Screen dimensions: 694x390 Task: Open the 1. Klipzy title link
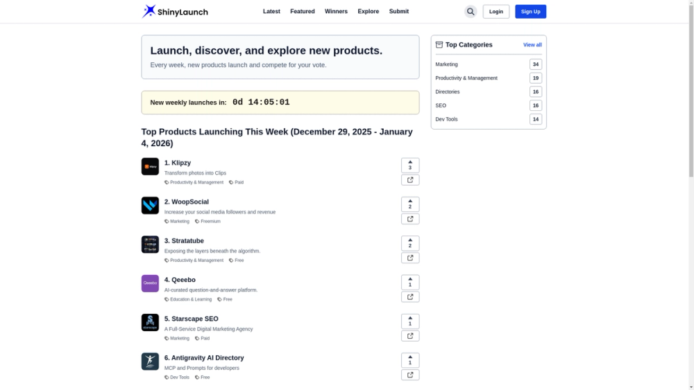[x=178, y=163]
